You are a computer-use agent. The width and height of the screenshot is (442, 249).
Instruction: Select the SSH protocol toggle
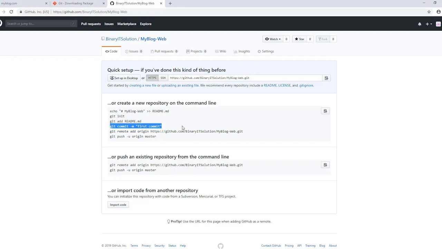point(163,78)
